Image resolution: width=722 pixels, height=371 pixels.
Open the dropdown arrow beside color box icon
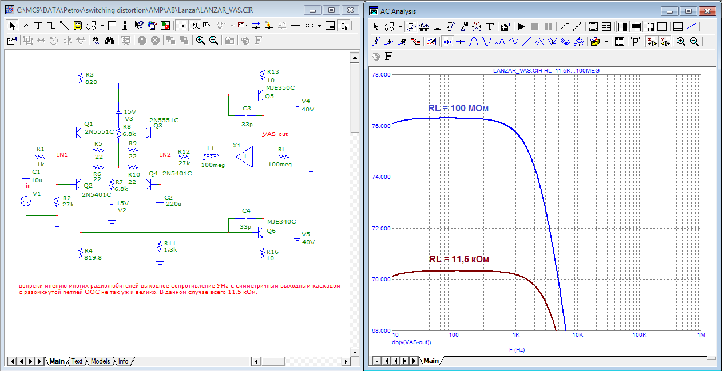point(606,41)
